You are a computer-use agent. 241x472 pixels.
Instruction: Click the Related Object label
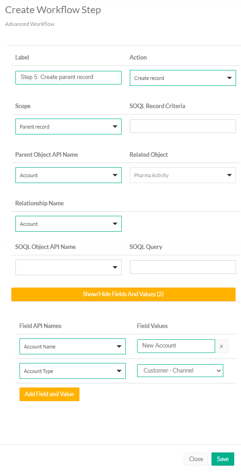pos(148,154)
